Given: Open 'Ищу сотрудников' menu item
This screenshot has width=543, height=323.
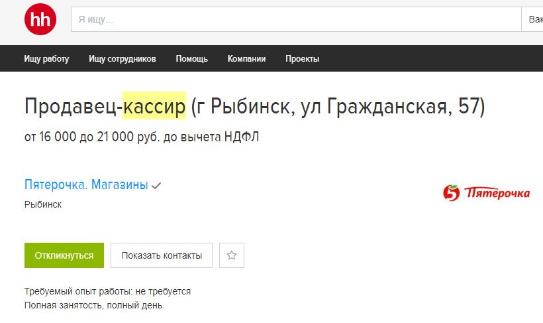Looking at the screenshot, I should (123, 58).
